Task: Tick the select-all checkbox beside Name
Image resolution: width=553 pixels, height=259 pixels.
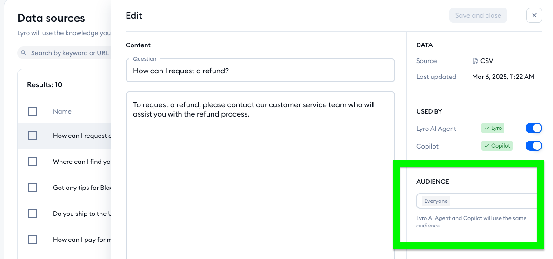Action: [33, 111]
